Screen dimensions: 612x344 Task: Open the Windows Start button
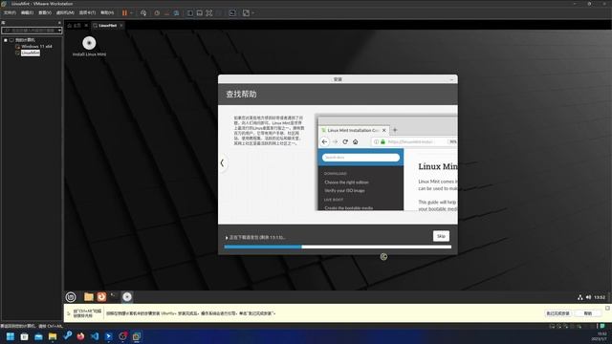11,336
